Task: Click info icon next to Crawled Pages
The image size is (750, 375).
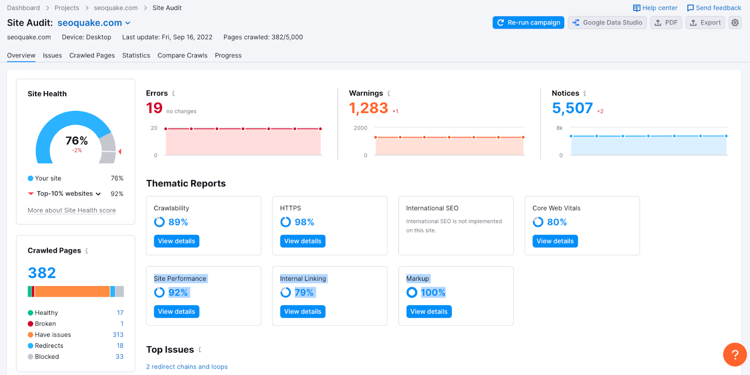Action: pos(87,251)
